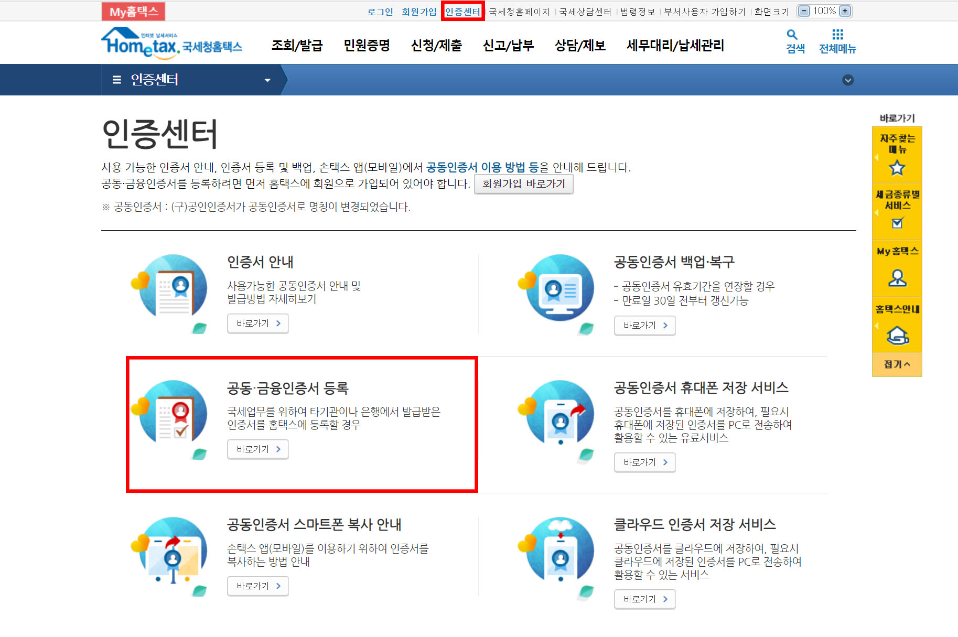This screenshot has width=958, height=637.
Task: Open the 국세청홈페이지 link
Action: coord(519,12)
